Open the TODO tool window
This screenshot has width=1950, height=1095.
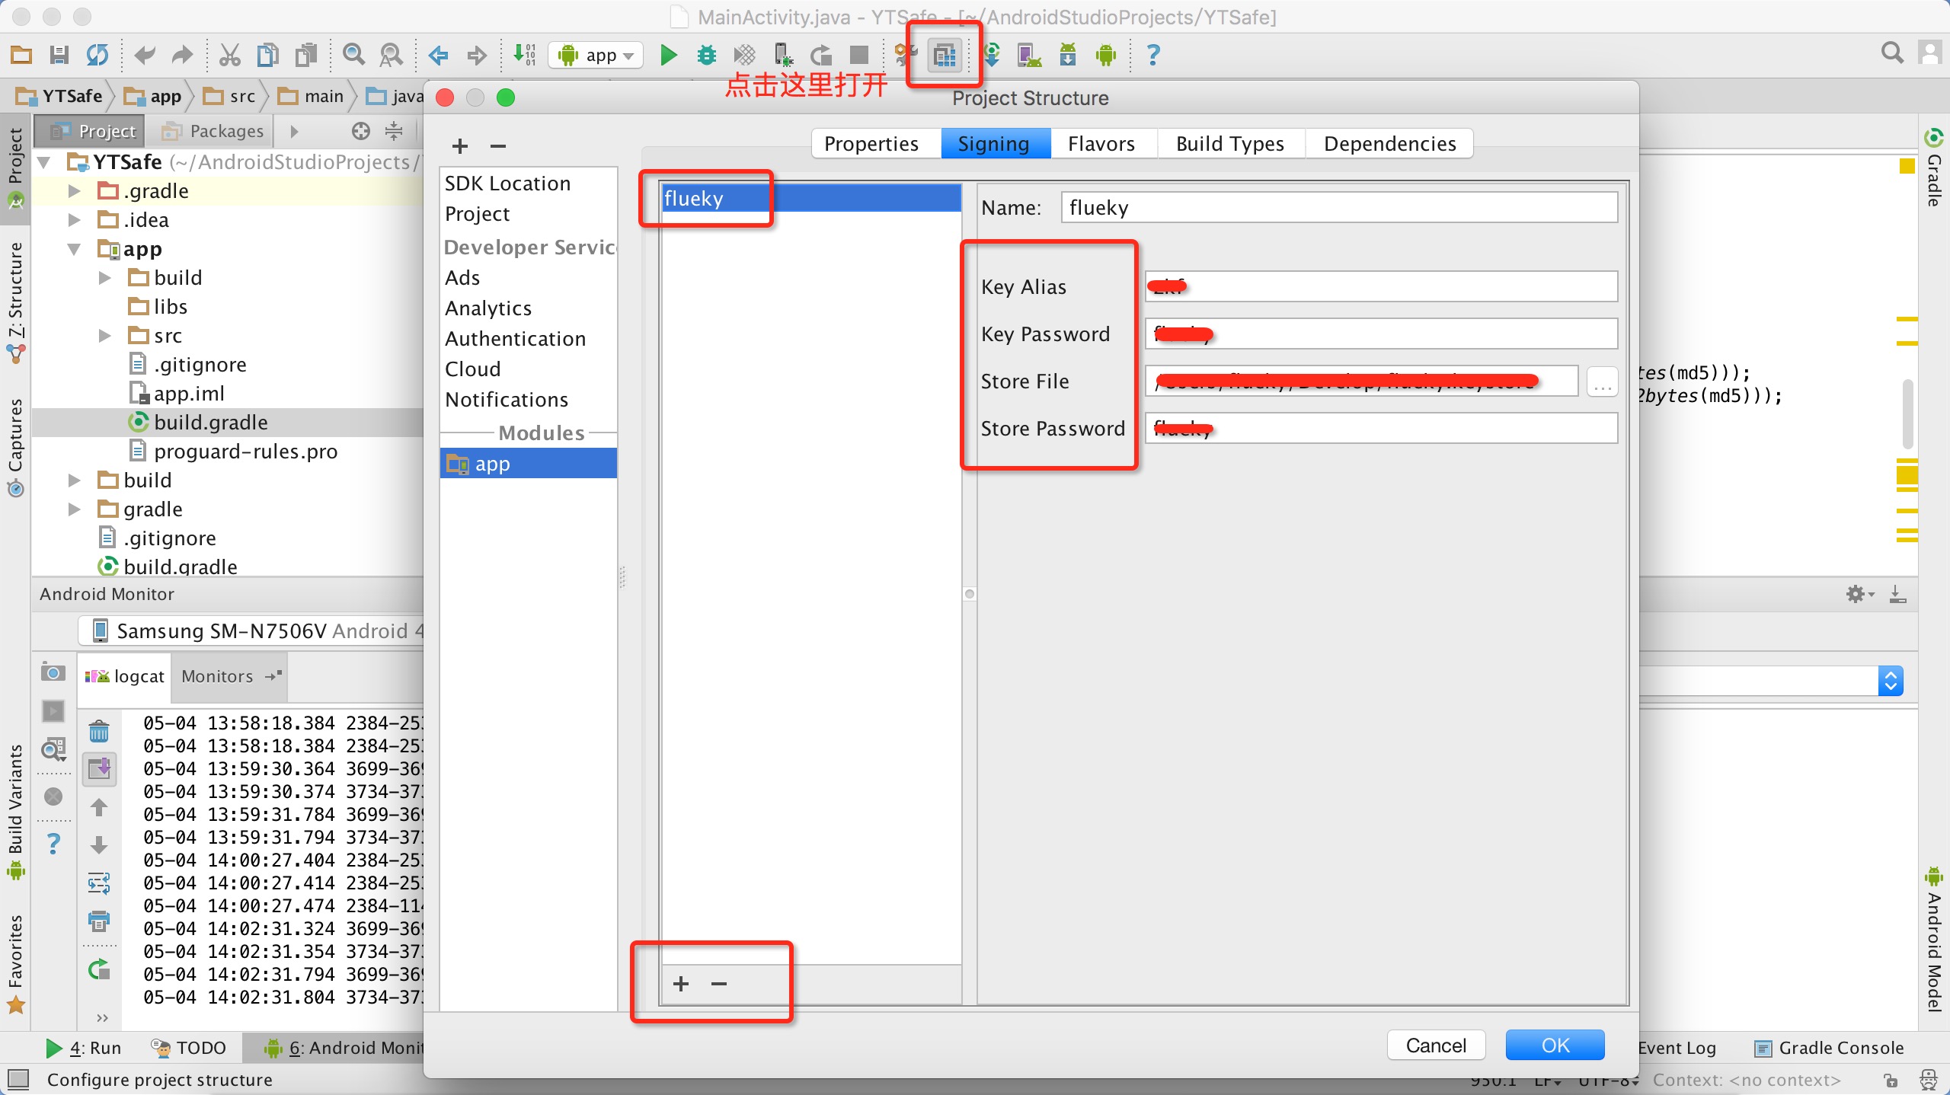pos(189,1048)
